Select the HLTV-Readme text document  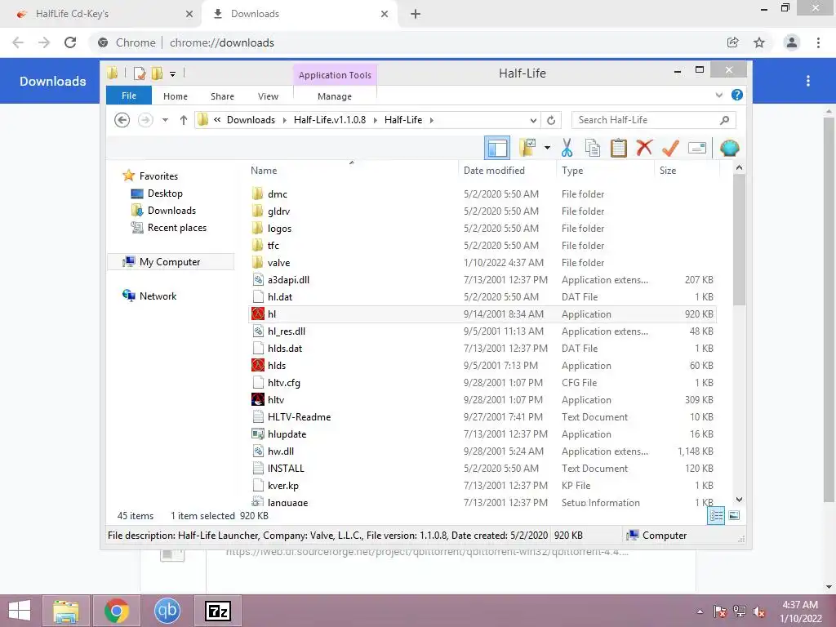click(x=482, y=417)
